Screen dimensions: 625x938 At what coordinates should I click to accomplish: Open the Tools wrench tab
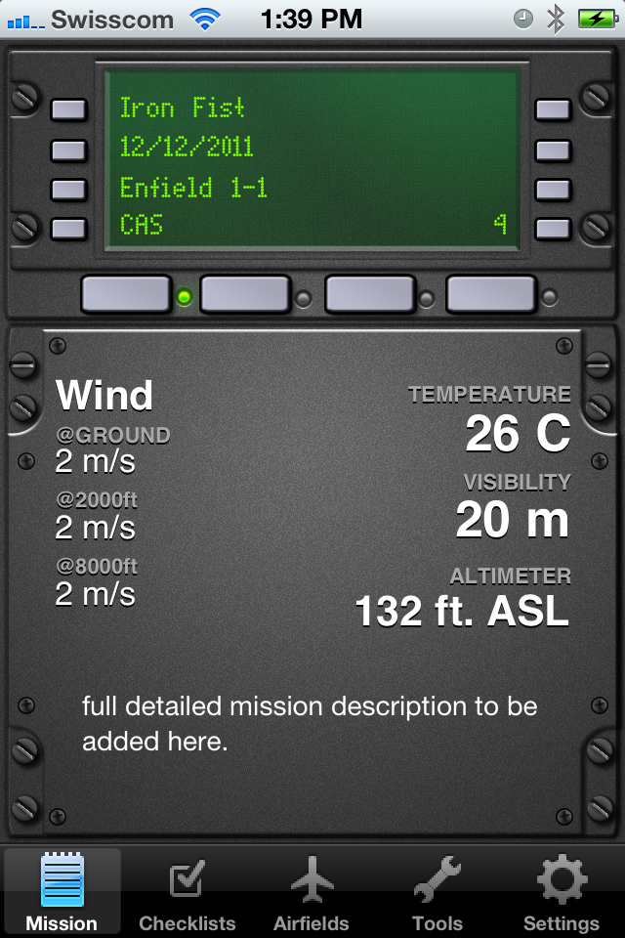click(x=437, y=892)
